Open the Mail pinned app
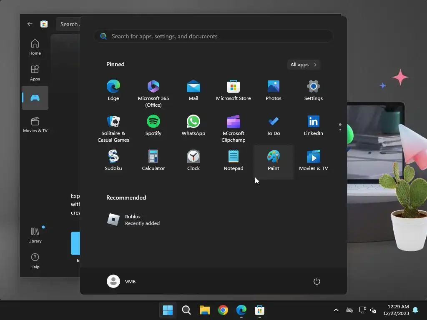 point(193,90)
